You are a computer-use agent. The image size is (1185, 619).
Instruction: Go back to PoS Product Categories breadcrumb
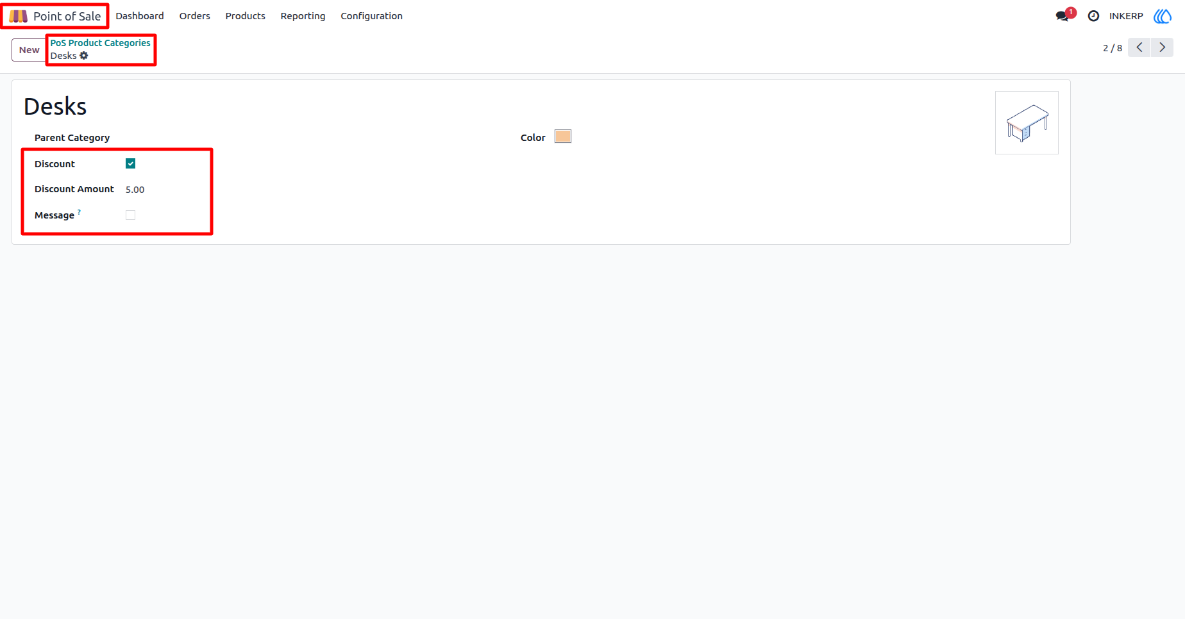tap(100, 43)
